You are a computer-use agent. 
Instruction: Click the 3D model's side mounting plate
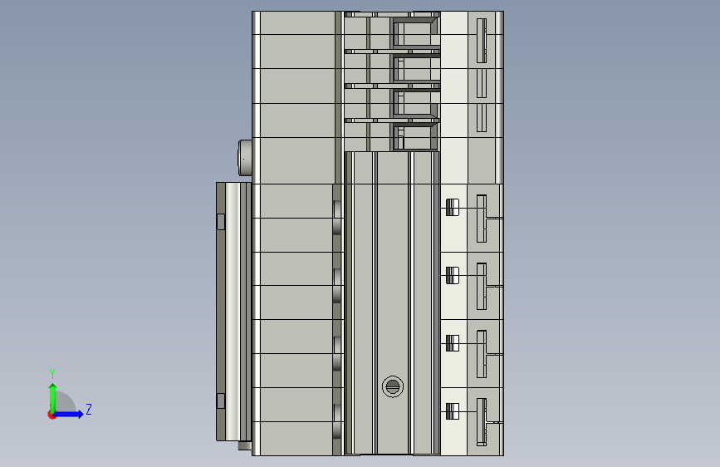[233, 312]
